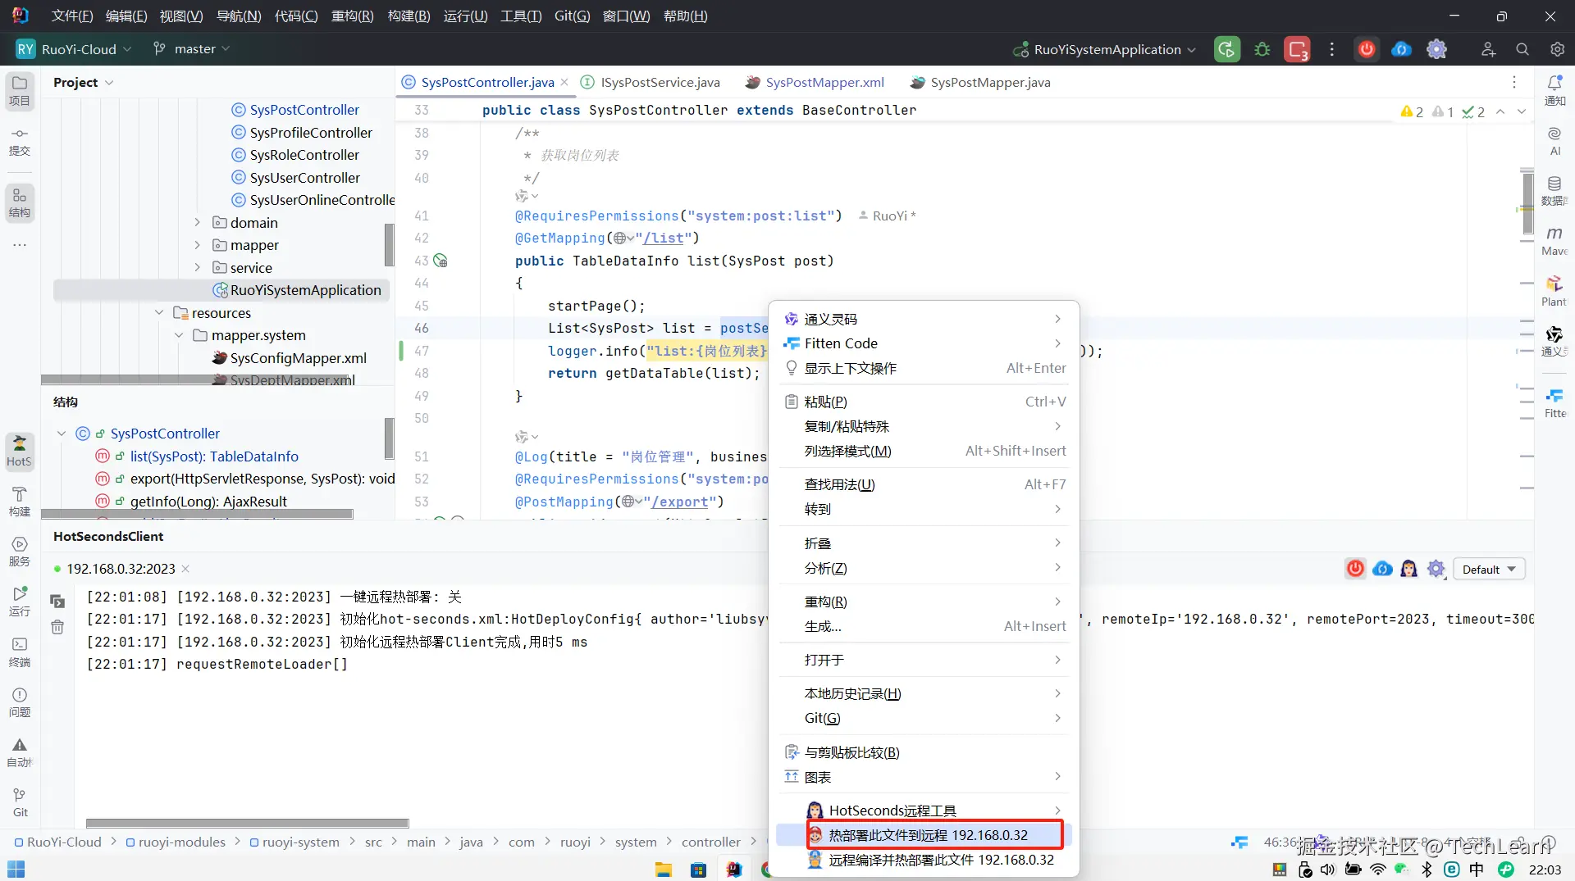Collapse the mapper.system folder

pyautogui.click(x=179, y=335)
